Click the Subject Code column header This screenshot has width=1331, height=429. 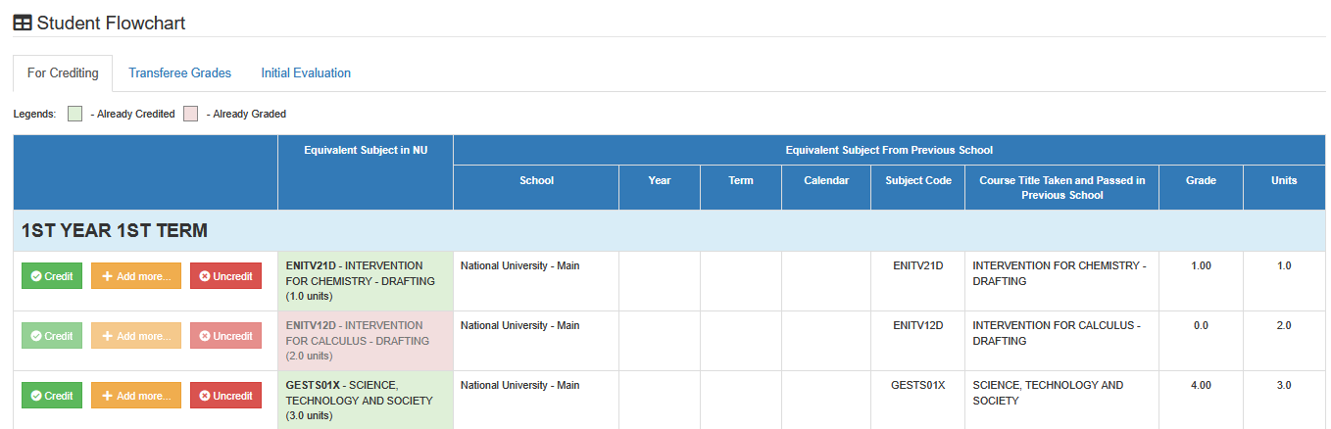click(918, 187)
